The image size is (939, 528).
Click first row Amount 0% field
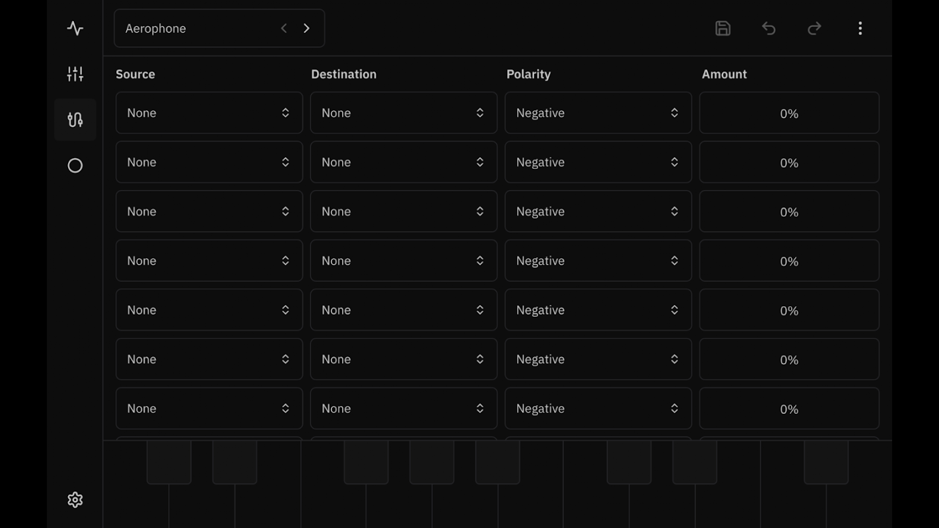(x=789, y=113)
